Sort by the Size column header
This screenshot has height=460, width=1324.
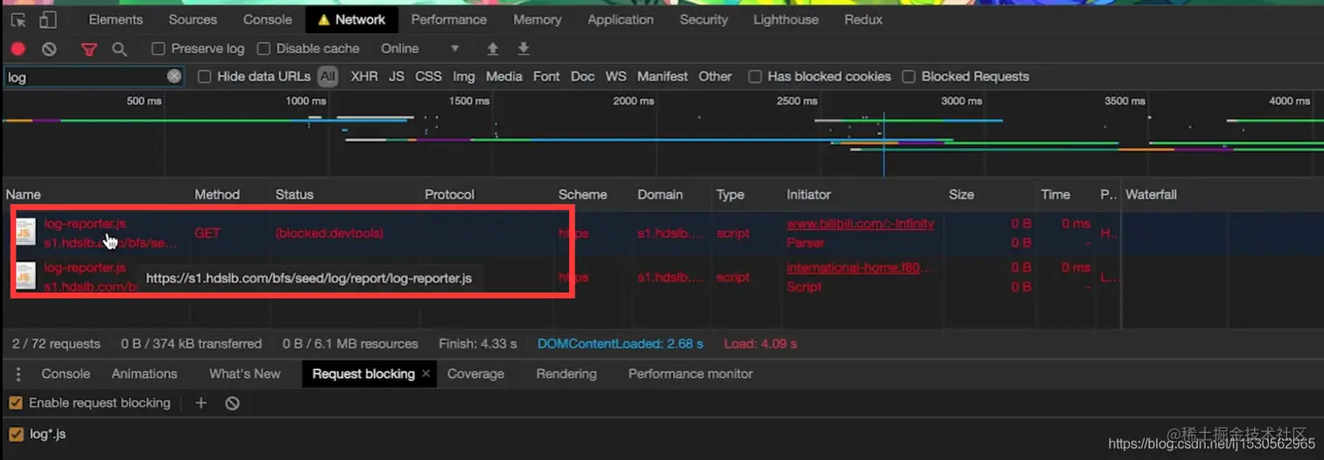pyautogui.click(x=961, y=194)
